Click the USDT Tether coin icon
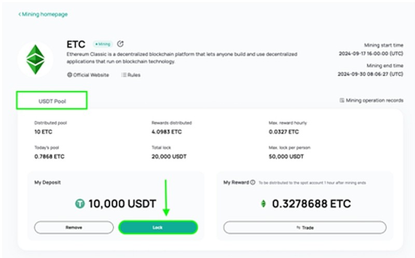The image size is (415, 258). point(80,204)
